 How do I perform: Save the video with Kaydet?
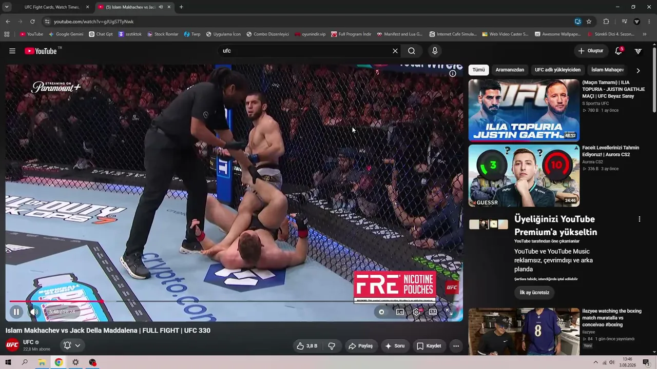pos(429,346)
